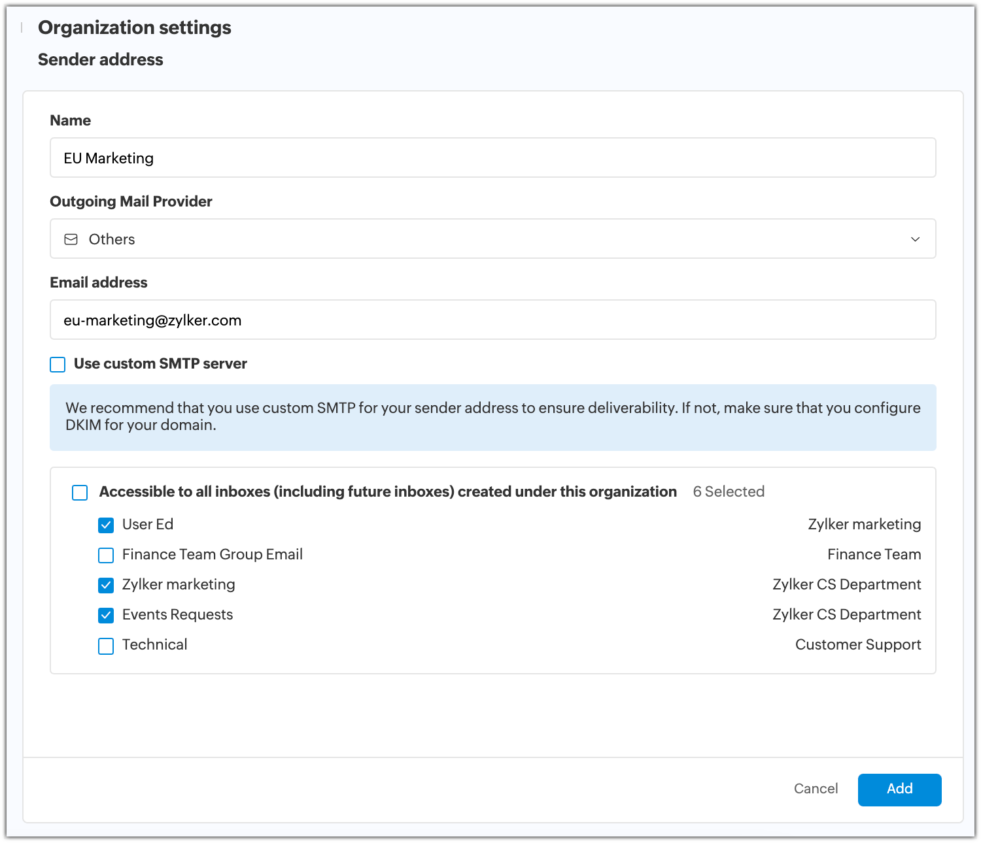Expand the Others provider selection chevron
The height and width of the screenshot is (843, 981).
coord(915,239)
